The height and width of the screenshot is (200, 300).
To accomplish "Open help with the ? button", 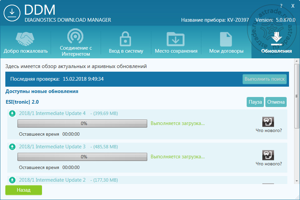I will click(281, 6).
